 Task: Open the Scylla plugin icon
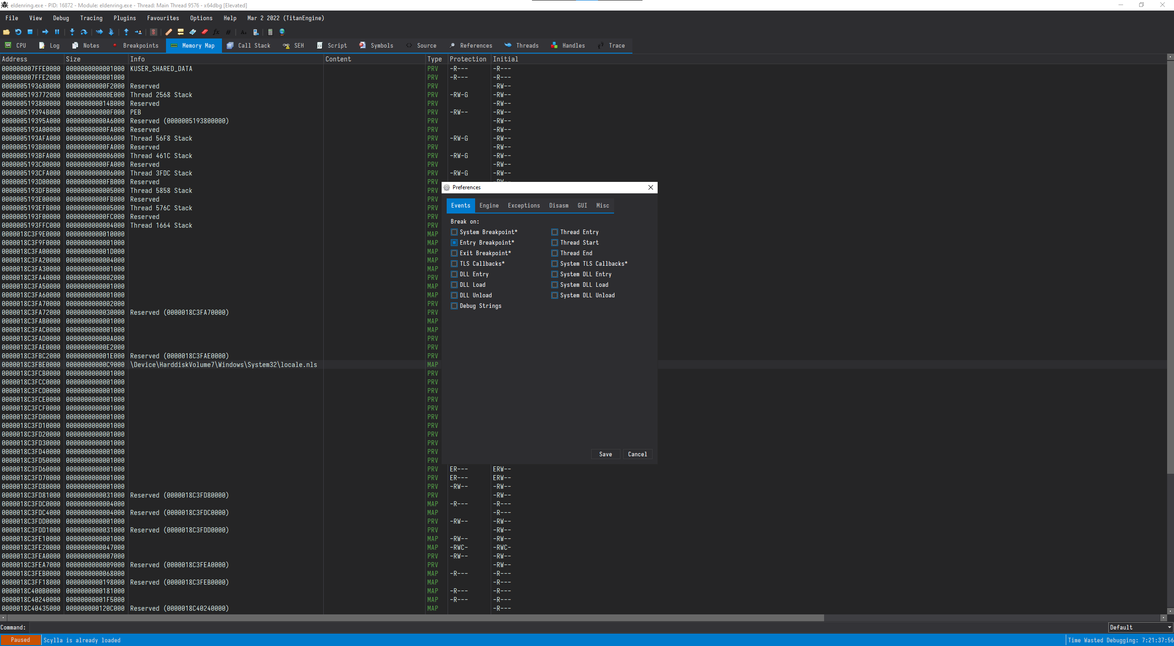(153, 32)
